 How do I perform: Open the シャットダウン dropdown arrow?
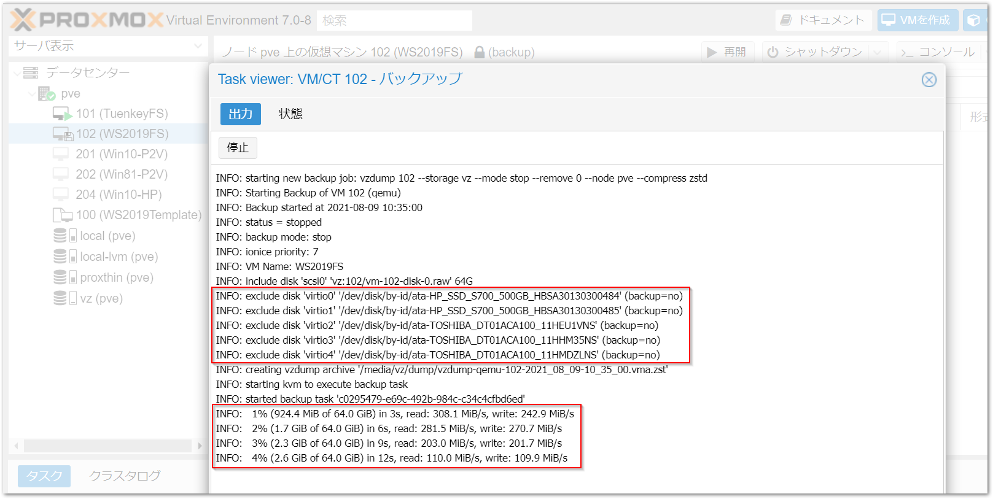click(x=878, y=52)
